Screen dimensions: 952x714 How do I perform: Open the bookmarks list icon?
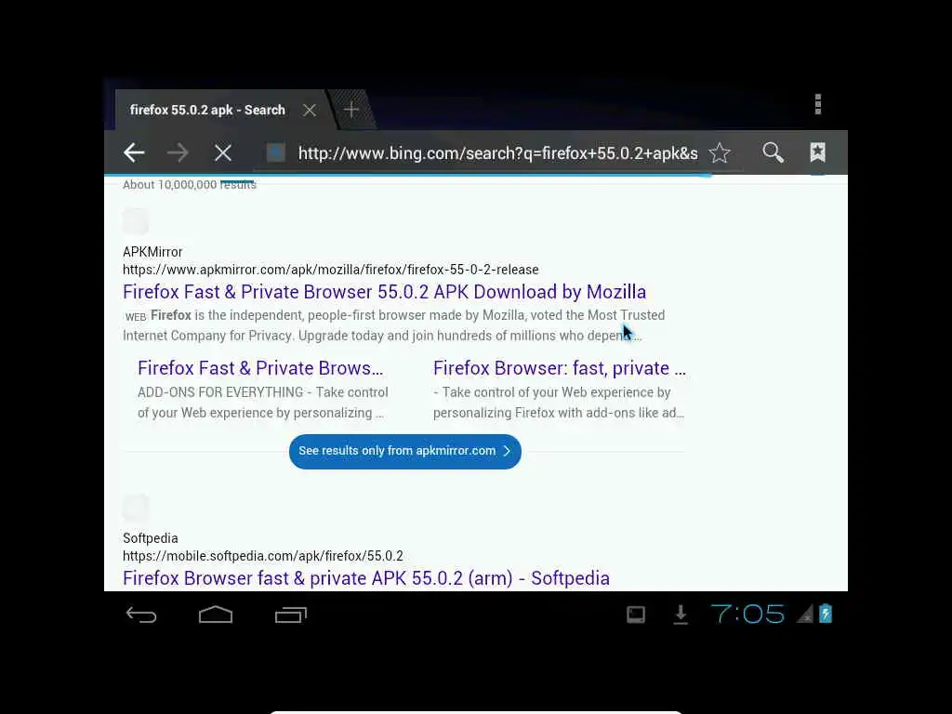pyautogui.click(x=818, y=152)
